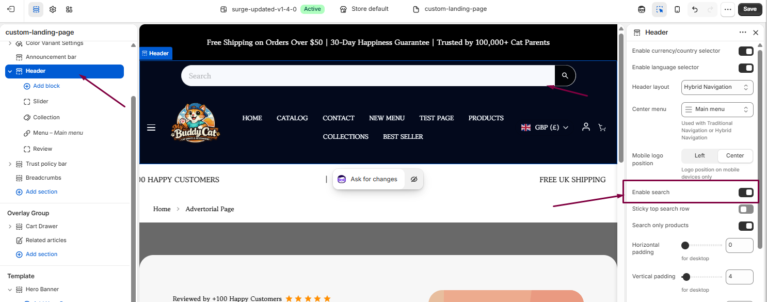Open the GBP (£) currency dropdown
767x302 pixels.
click(545, 127)
